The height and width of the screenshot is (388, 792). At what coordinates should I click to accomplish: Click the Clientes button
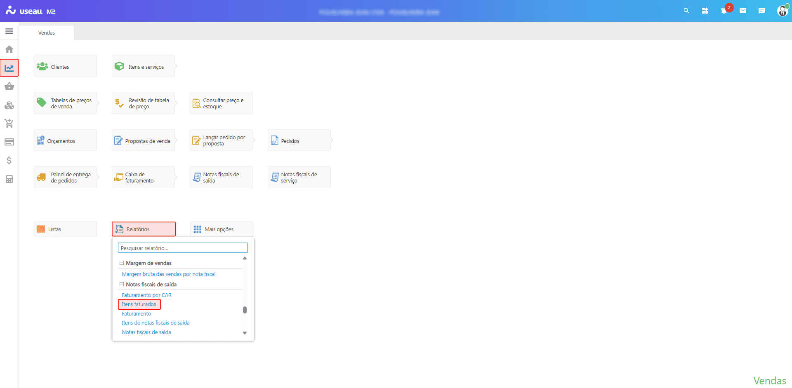65,66
